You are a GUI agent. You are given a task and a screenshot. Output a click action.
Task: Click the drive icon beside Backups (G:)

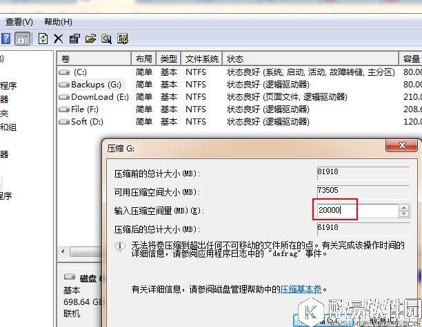pos(64,85)
